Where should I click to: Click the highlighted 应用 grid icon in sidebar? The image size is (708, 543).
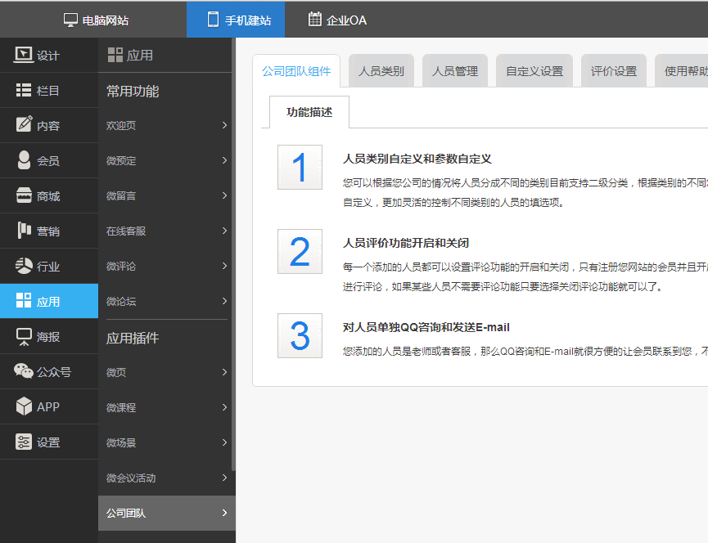point(24,300)
